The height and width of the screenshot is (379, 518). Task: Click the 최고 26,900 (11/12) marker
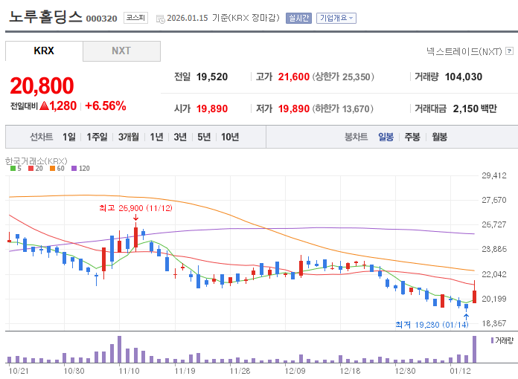(x=135, y=208)
